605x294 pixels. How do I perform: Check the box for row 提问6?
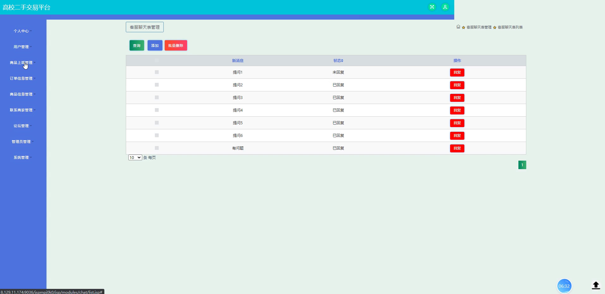(x=157, y=135)
